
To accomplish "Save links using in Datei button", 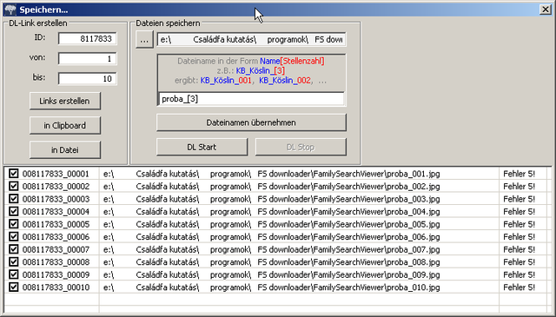I will pyautogui.click(x=65, y=150).
